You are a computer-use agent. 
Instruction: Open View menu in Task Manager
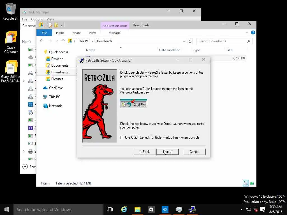pyautogui.click(x=50, y=19)
